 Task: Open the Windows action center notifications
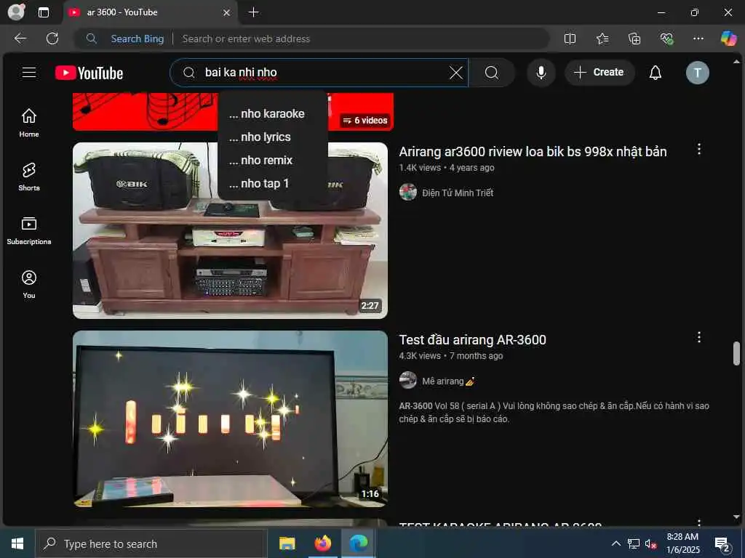point(722,544)
